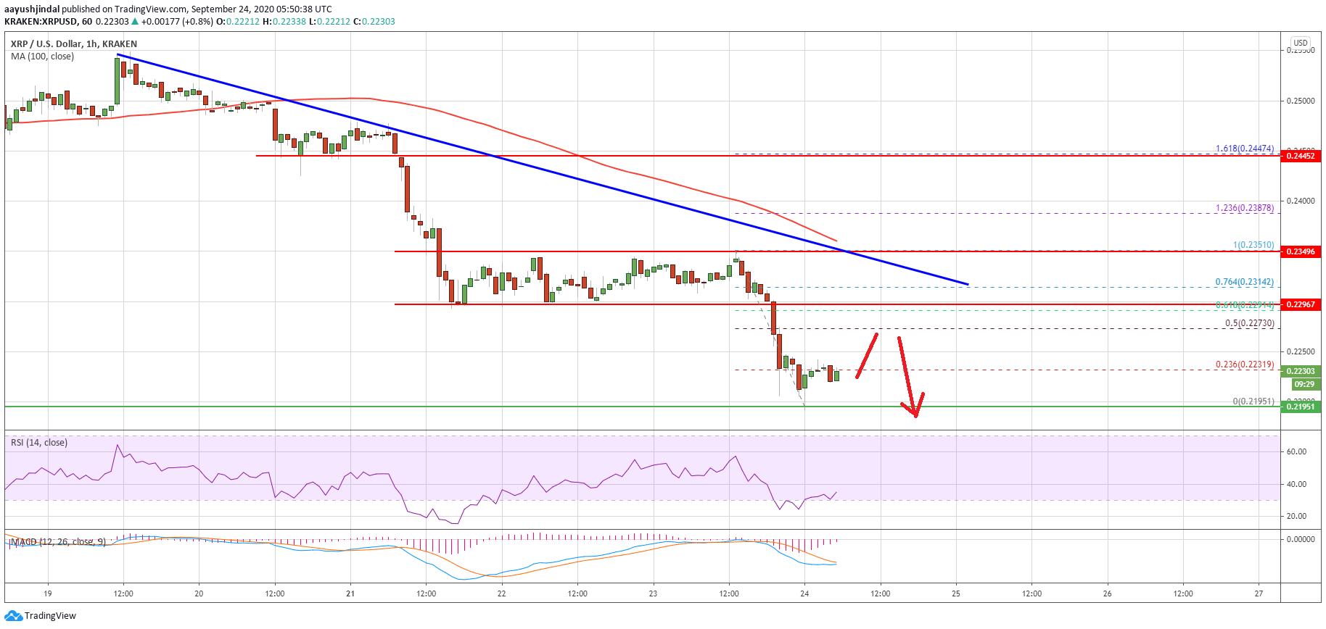This screenshot has height=629, width=1326.
Task: Click the TradingView text at bottom left
Action: pos(50,616)
